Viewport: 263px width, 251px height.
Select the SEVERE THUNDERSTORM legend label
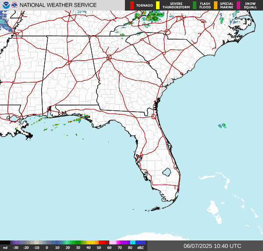[x=176, y=5]
